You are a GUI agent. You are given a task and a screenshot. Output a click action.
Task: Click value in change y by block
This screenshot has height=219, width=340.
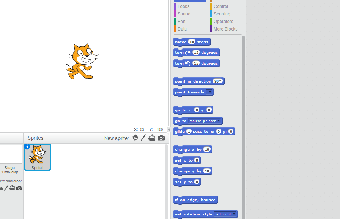[207, 171]
